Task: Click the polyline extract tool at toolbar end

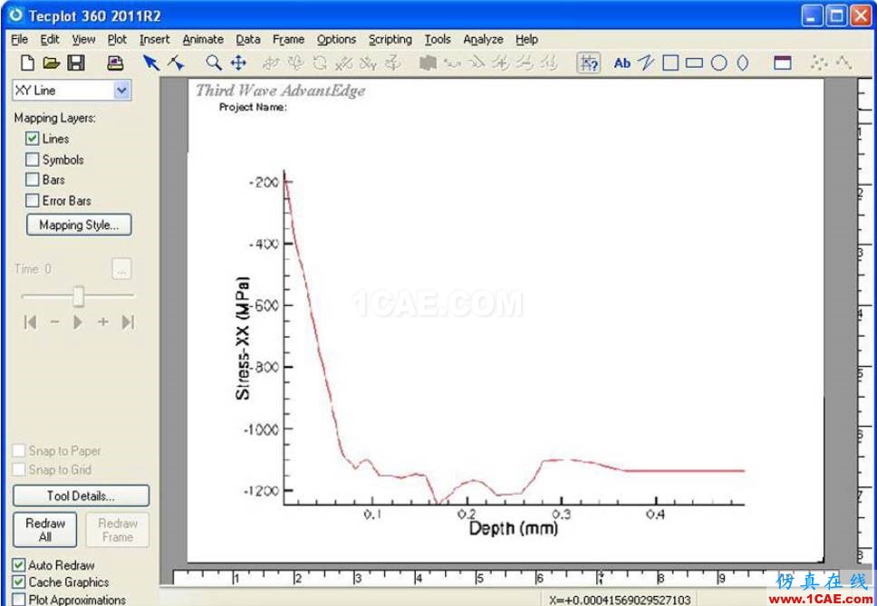Action: (x=843, y=63)
